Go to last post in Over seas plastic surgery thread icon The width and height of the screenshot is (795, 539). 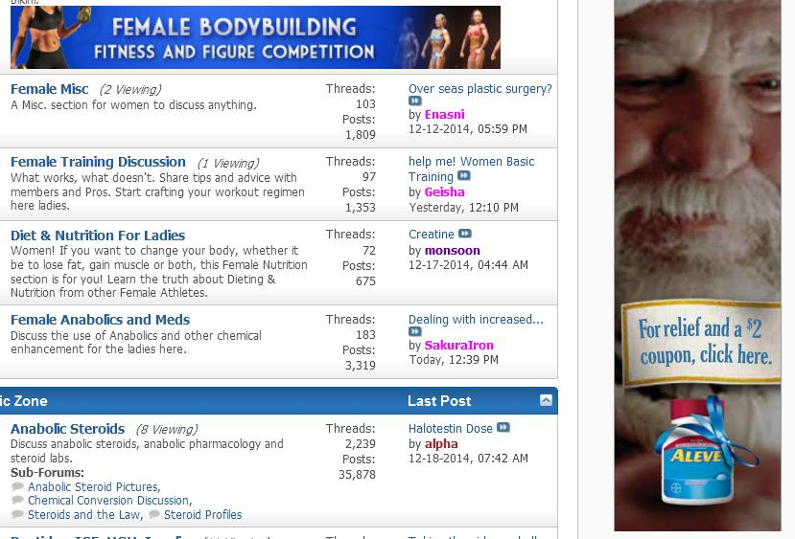click(x=414, y=101)
